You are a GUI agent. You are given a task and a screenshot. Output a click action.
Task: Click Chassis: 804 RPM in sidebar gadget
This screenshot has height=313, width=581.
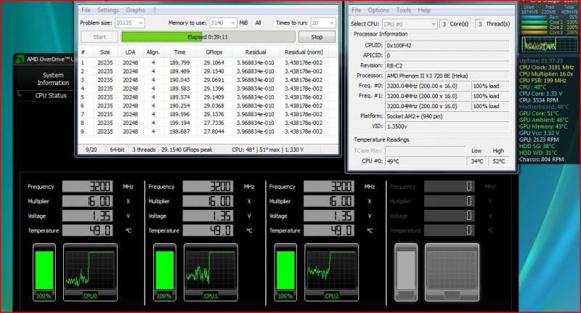click(541, 159)
